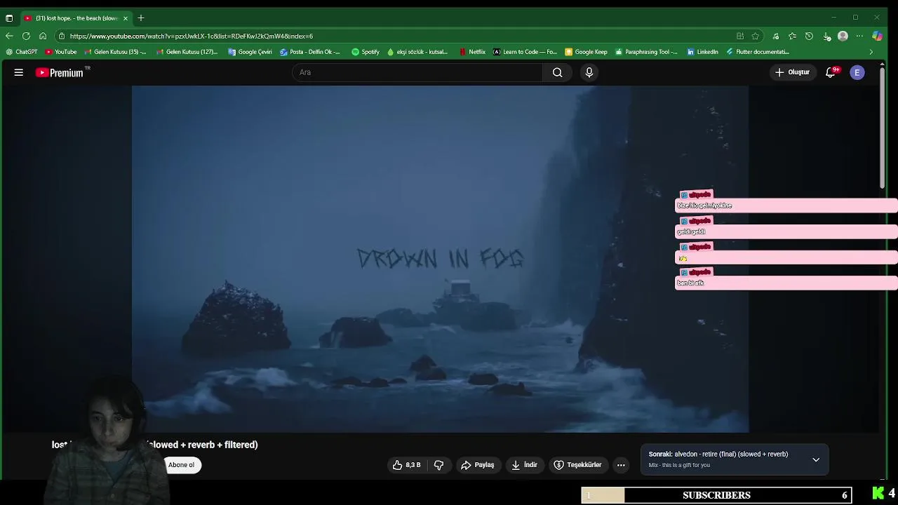Reload the page

click(x=26, y=36)
